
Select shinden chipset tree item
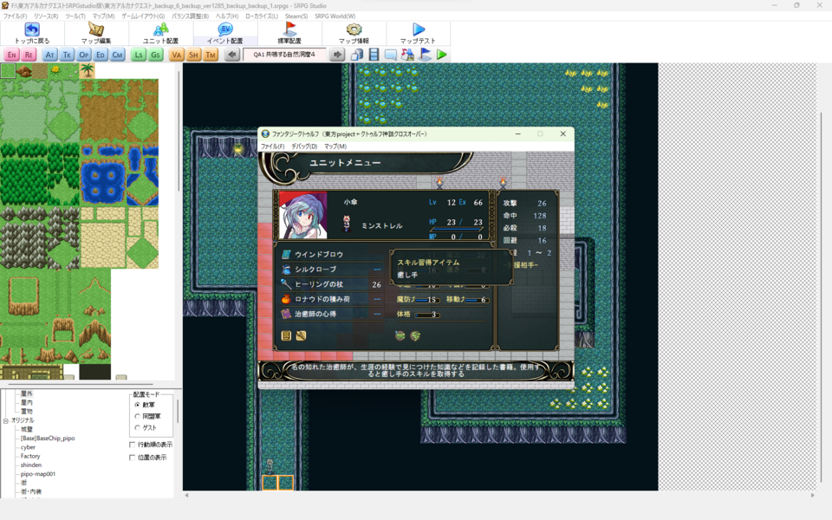pos(31,465)
